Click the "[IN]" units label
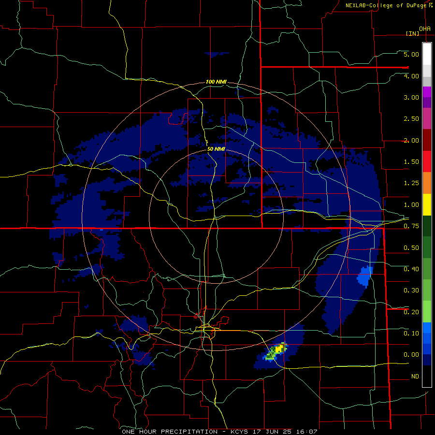The image size is (435, 435). click(412, 33)
